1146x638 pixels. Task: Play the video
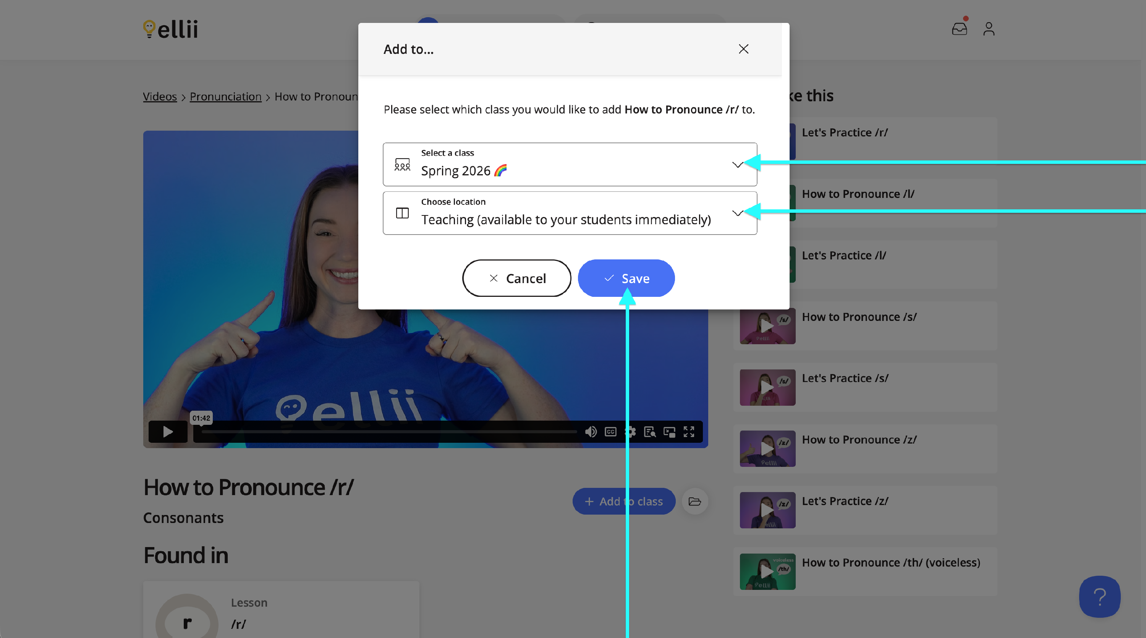pyautogui.click(x=168, y=432)
